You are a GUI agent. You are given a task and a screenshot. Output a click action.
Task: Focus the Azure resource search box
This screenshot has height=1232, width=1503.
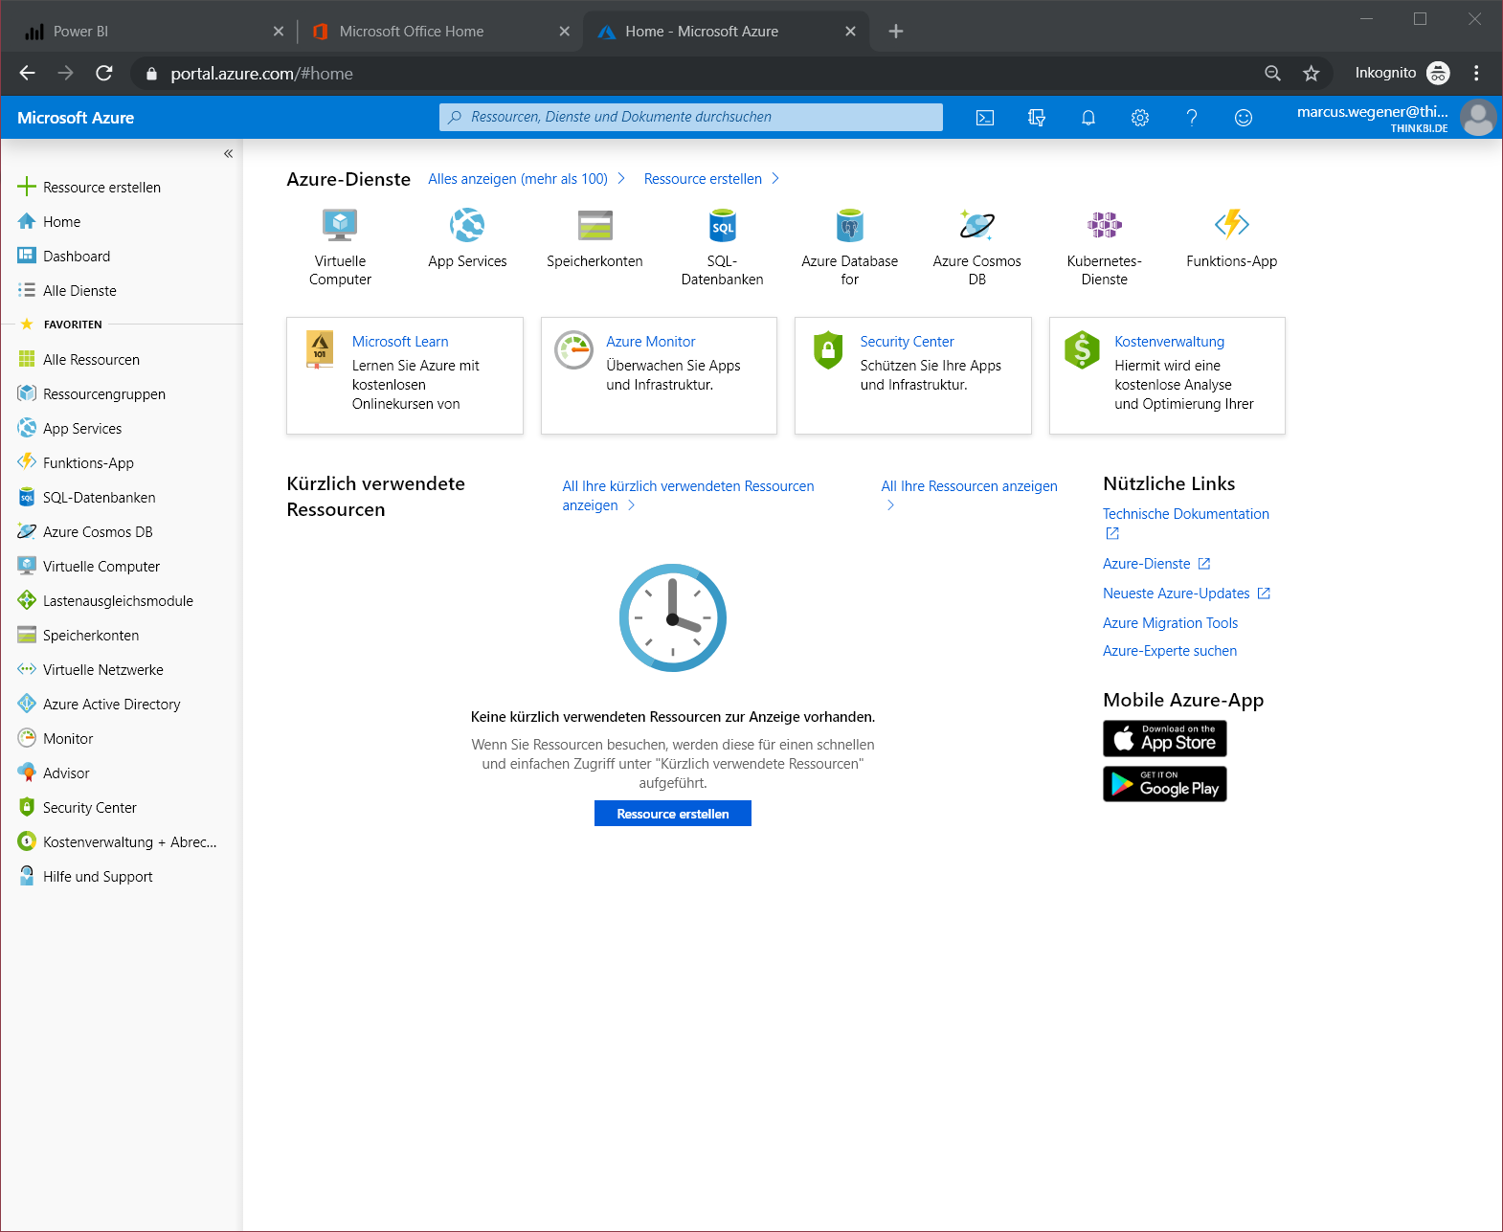pyautogui.click(x=691, y=117)
